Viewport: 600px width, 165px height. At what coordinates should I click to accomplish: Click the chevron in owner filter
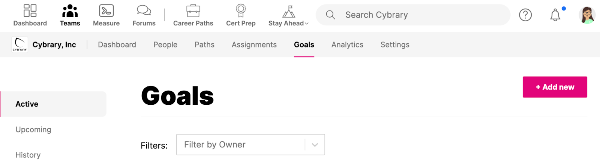pos(315,145)
